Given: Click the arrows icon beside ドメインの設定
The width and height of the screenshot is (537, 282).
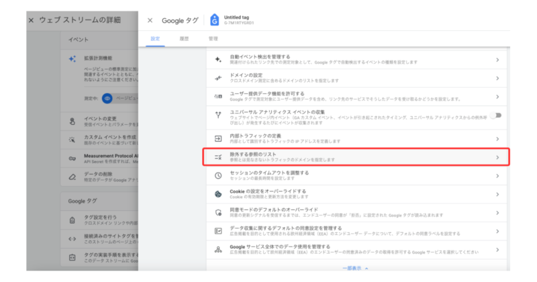Looking at the screenshot, I should coord(218,78).
